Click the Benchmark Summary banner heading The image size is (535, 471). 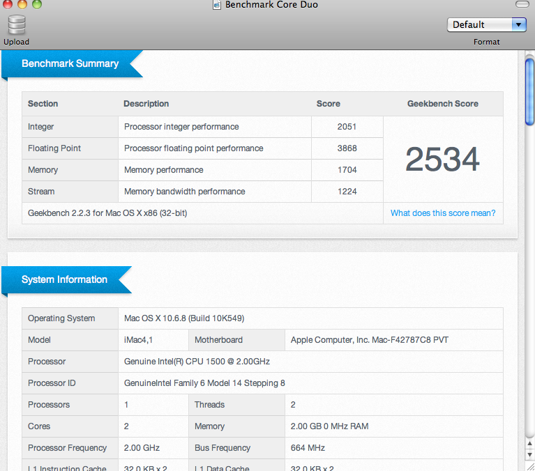(70, 63)
